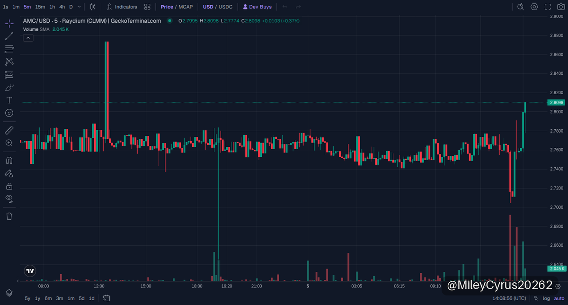Click the TradingView logo on chart
This screenshot has width=568, height=305.
pyautogui.click(x=30, y=271)
